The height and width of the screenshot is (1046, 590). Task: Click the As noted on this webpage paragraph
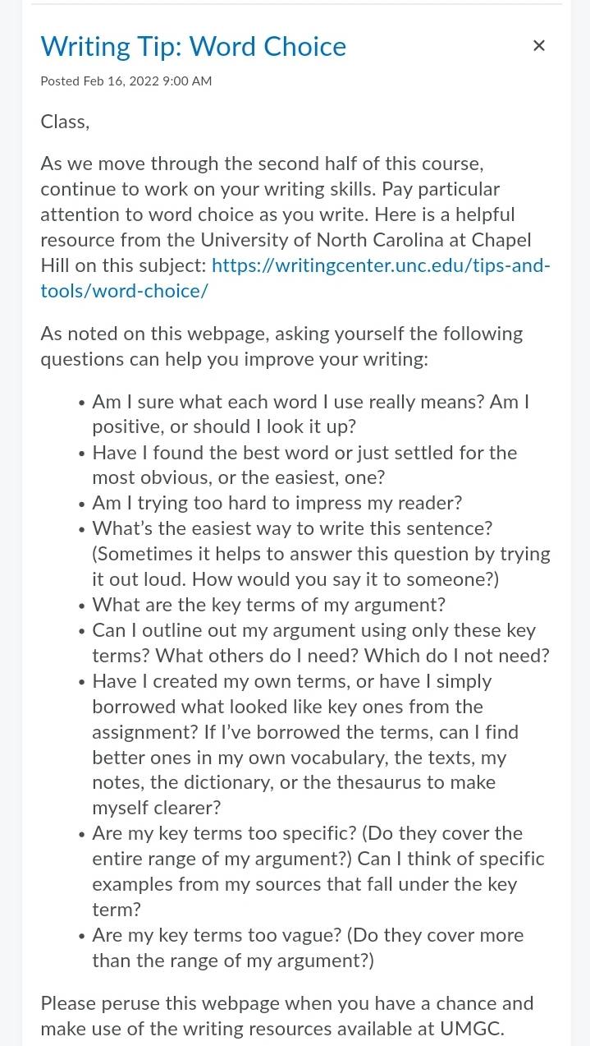click(281, 346)
